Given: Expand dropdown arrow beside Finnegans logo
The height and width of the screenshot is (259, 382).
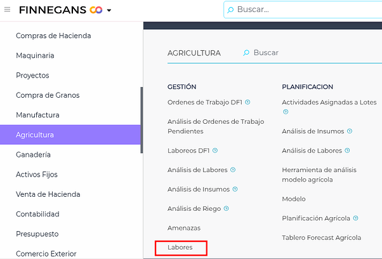Looking at the screenshot, I should (109, 11).
